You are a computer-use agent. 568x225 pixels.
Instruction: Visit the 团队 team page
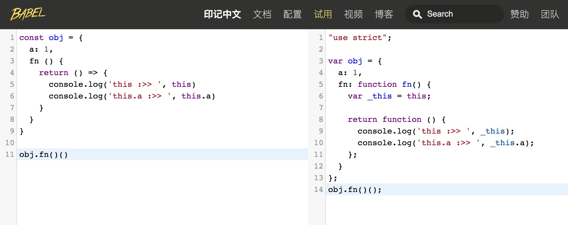click(550, 14)
